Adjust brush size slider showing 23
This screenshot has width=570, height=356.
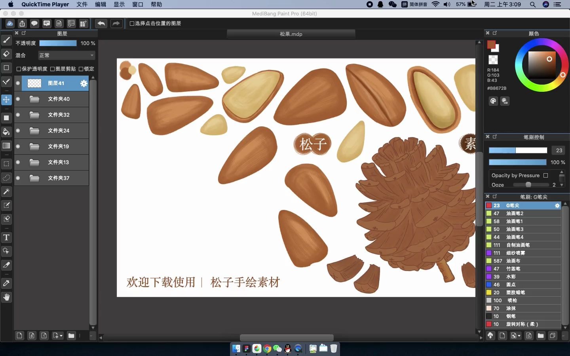[518, 150]
